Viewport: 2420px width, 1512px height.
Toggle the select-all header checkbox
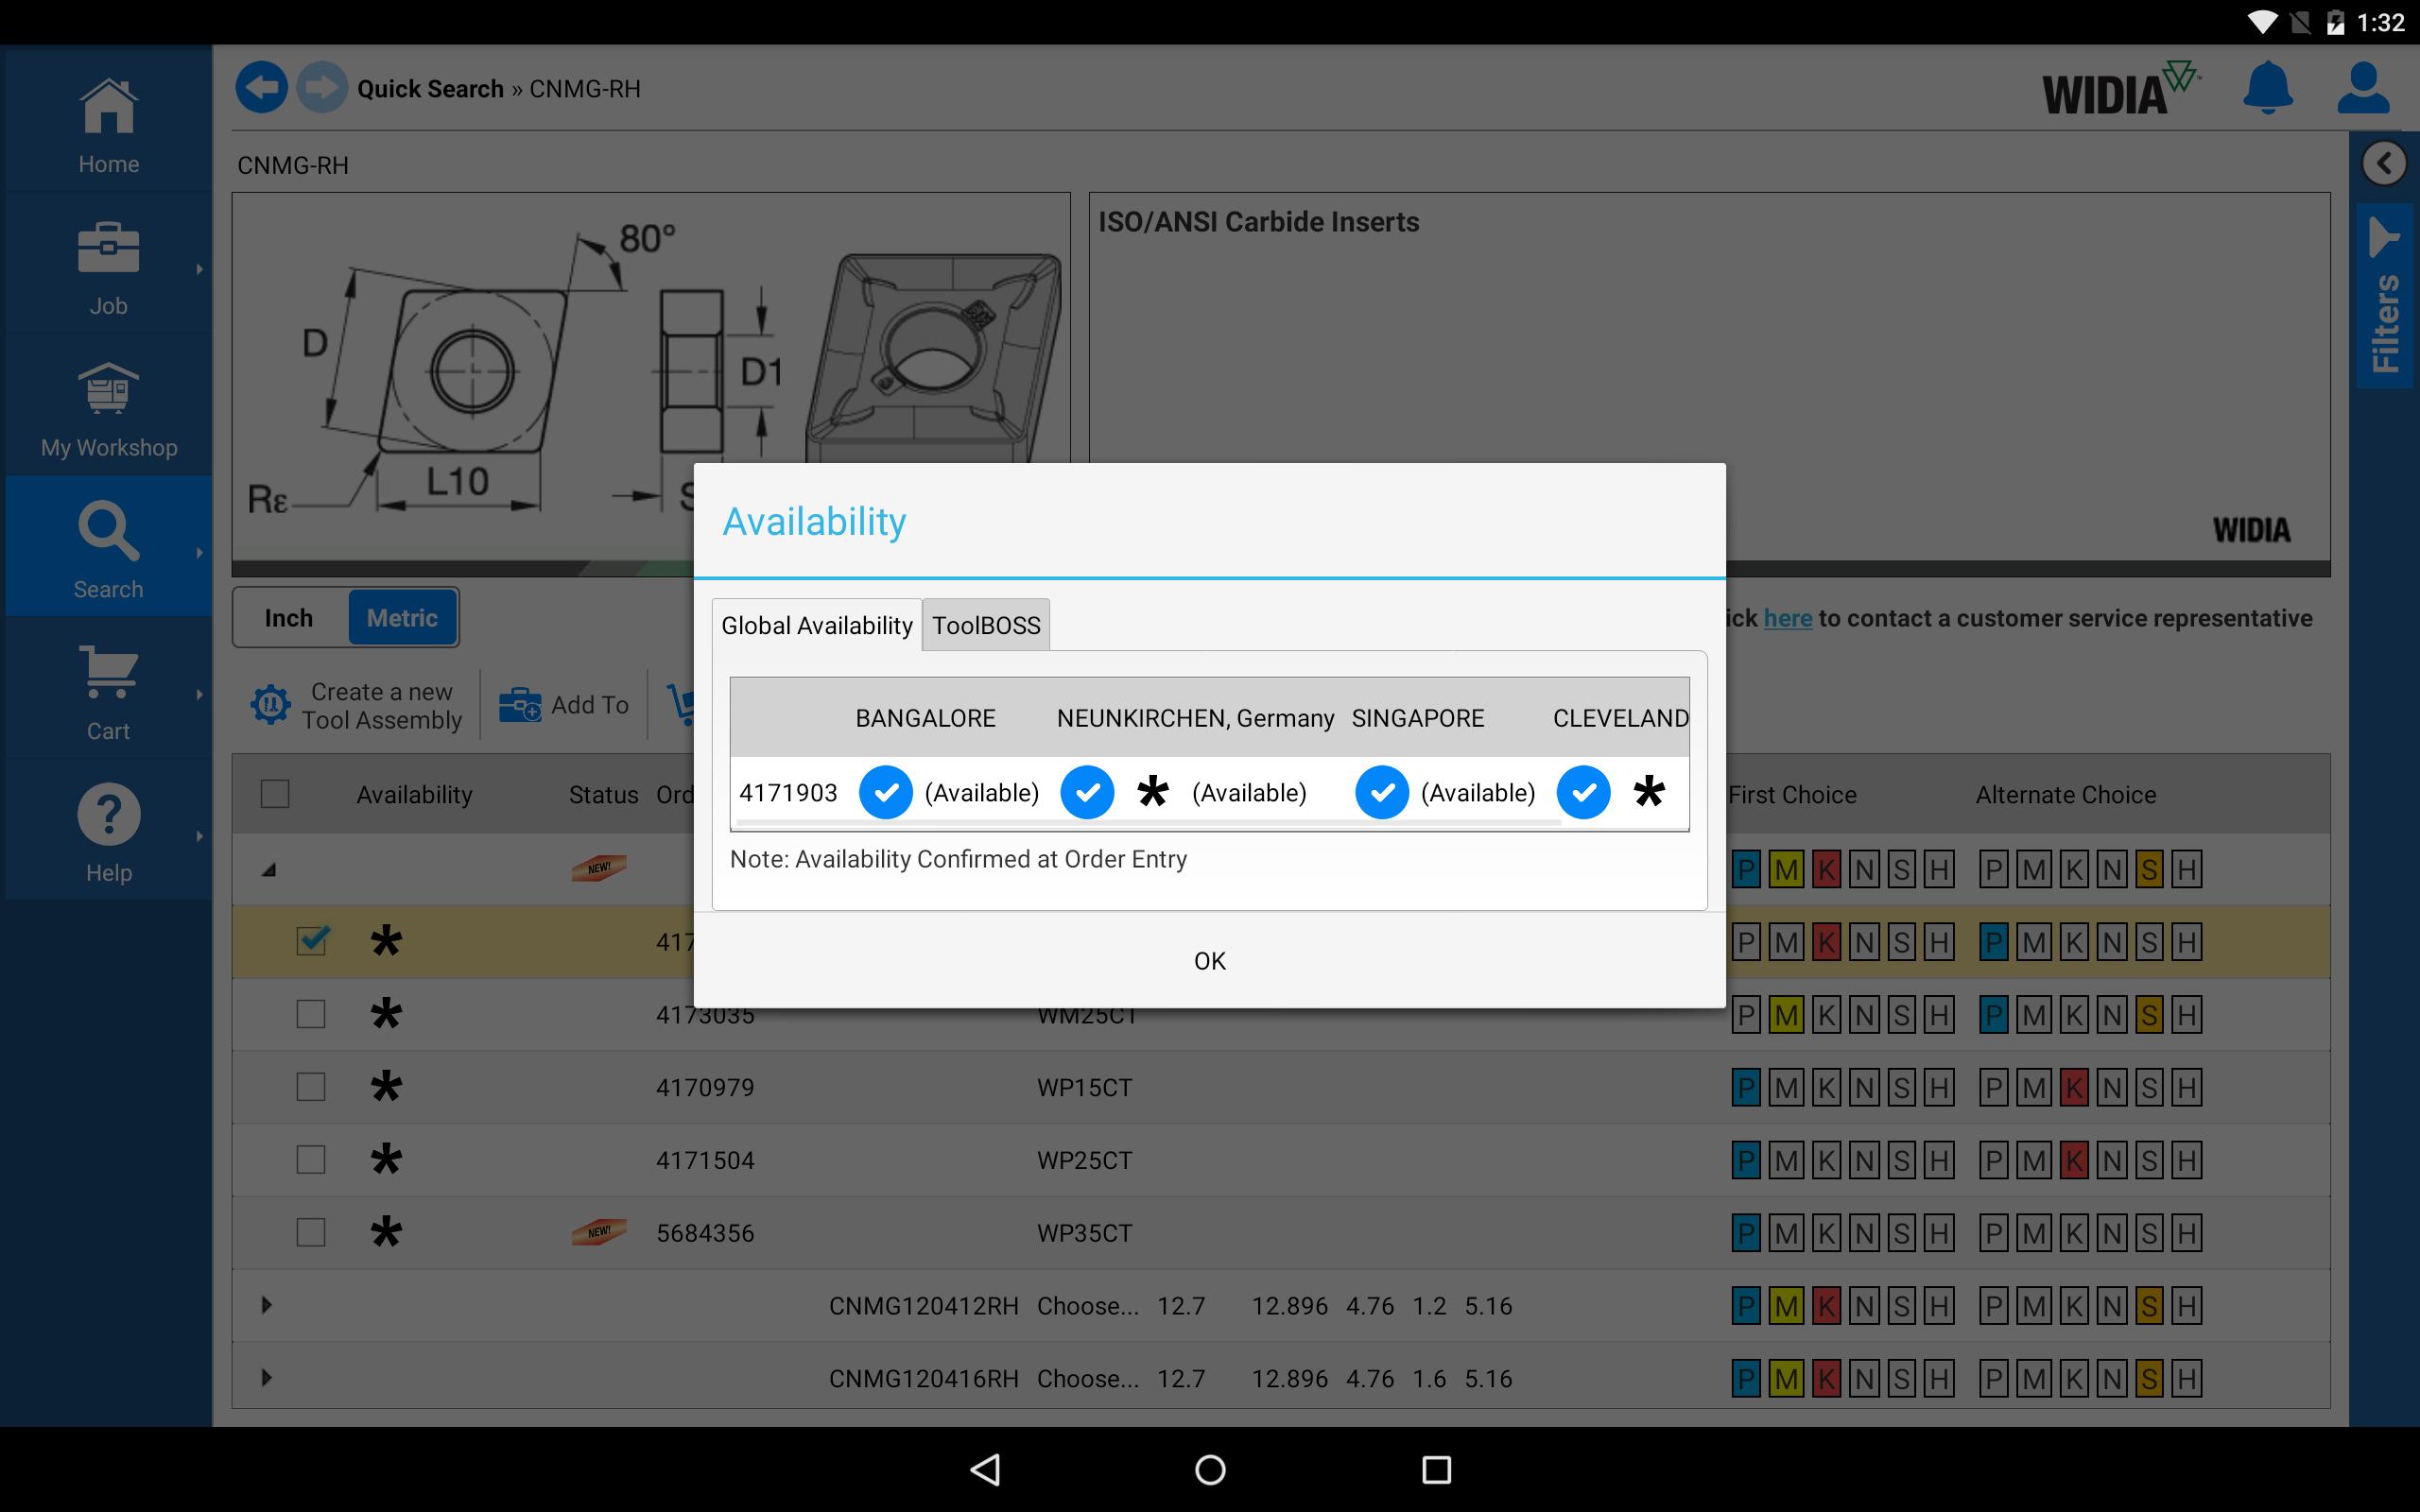click(x=275, y=794)
